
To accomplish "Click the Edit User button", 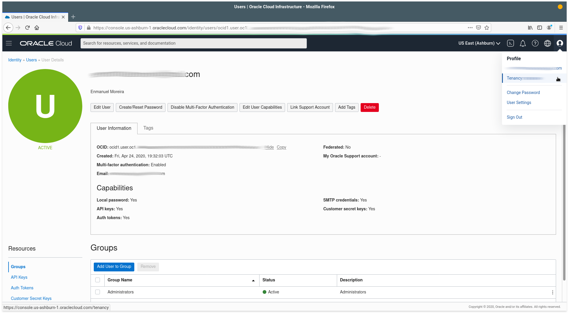I will [x=102, y=108].
